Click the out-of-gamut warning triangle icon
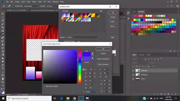This screenshot has height=101, width=180. click(93, 53)
